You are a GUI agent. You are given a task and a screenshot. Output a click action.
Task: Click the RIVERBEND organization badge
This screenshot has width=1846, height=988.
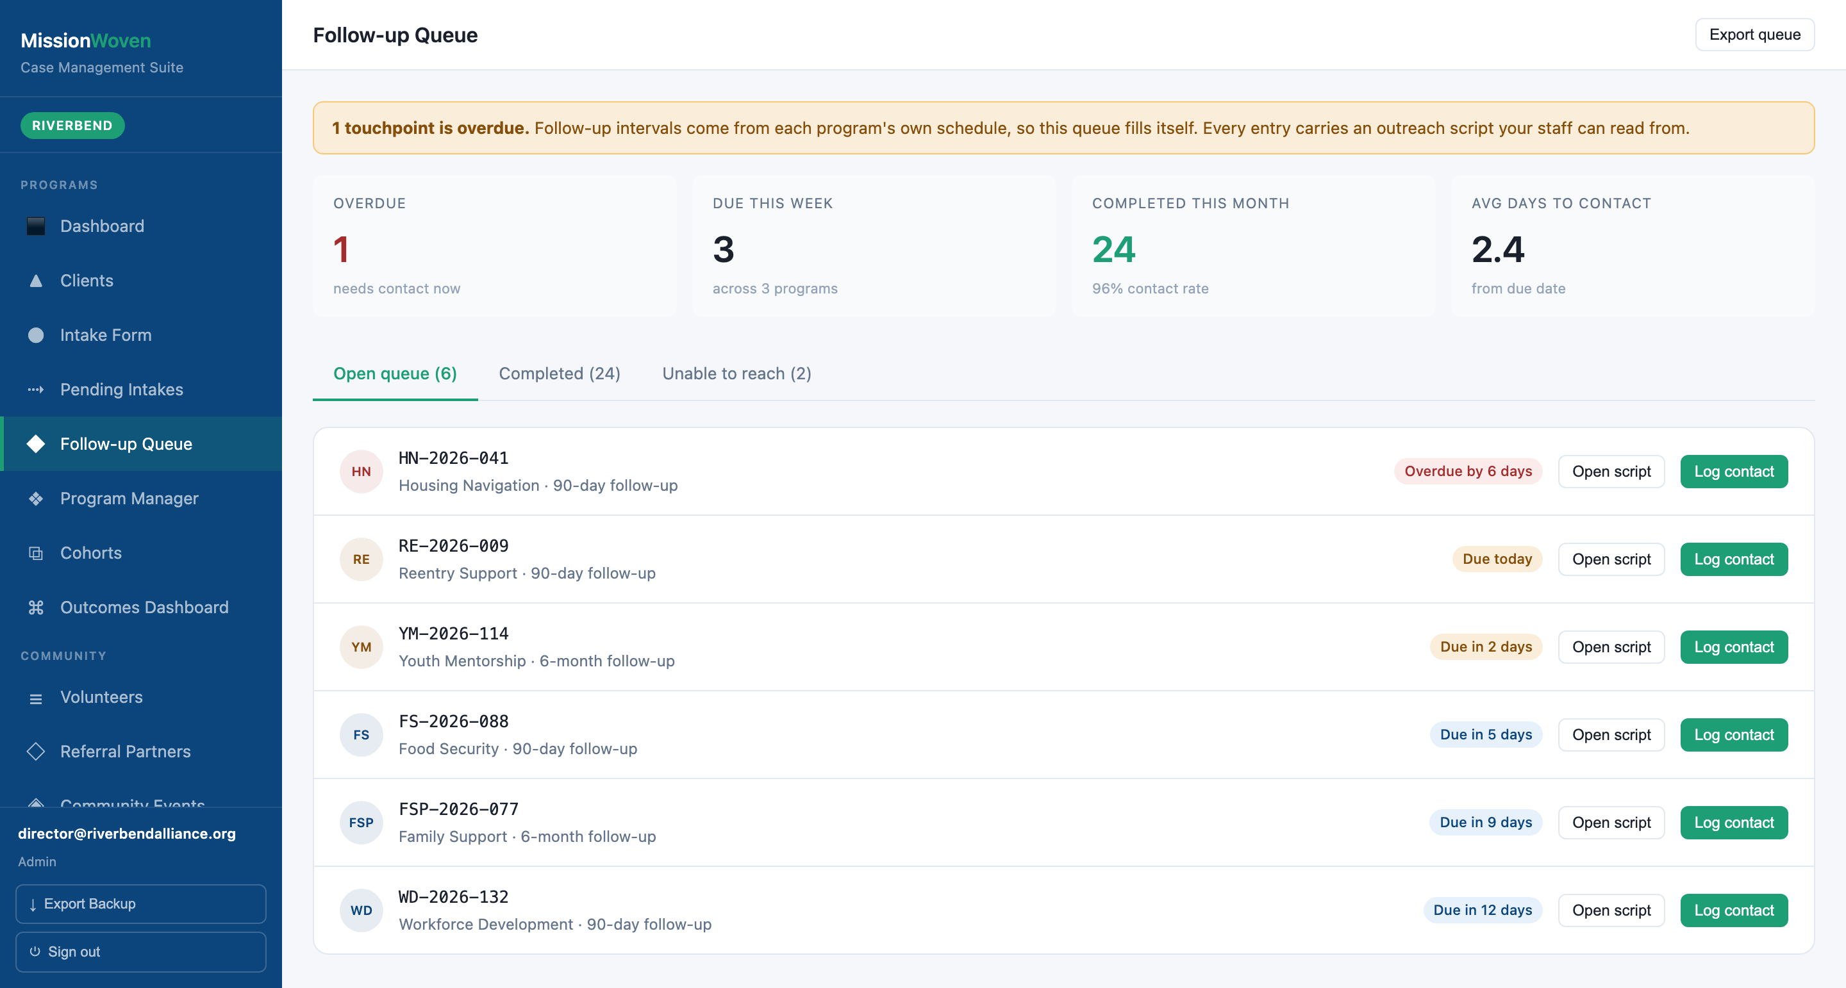72,126
